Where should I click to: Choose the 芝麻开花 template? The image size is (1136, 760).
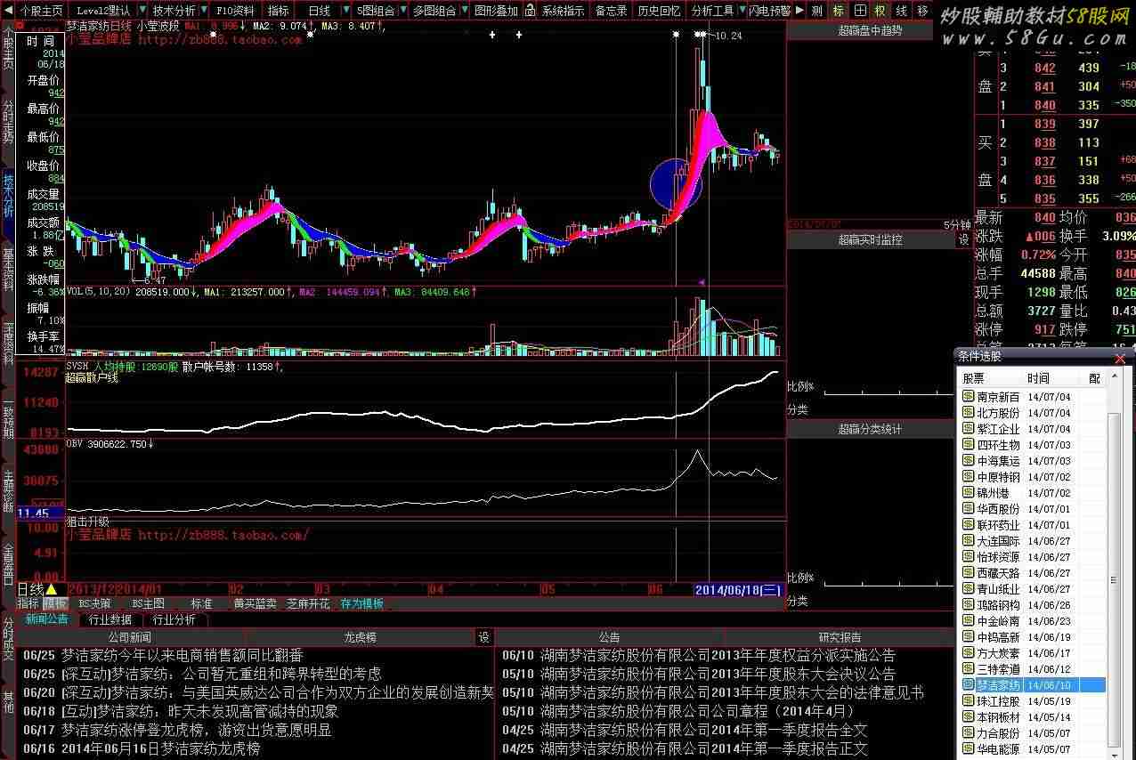tap(308, 603)
